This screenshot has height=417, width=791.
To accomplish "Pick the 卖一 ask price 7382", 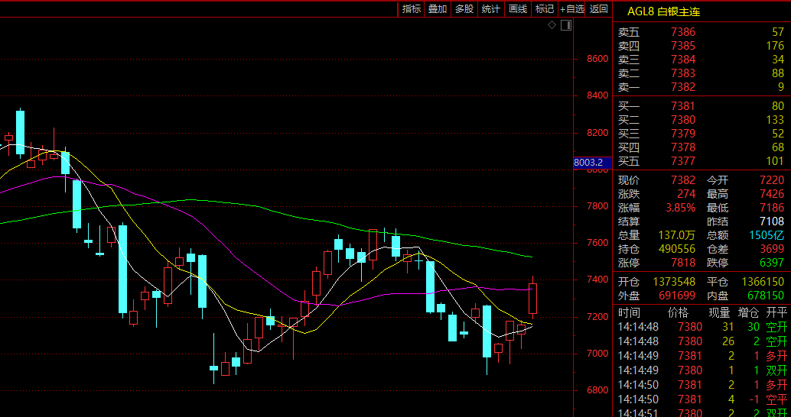I will [683, 87].
